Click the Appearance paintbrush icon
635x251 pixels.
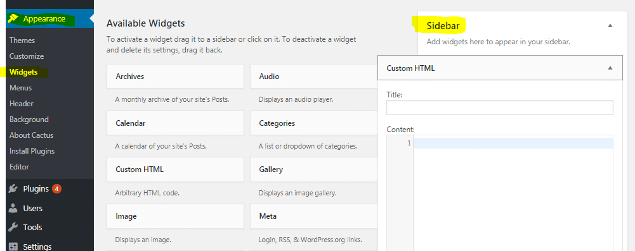click(x=13, y=18)
